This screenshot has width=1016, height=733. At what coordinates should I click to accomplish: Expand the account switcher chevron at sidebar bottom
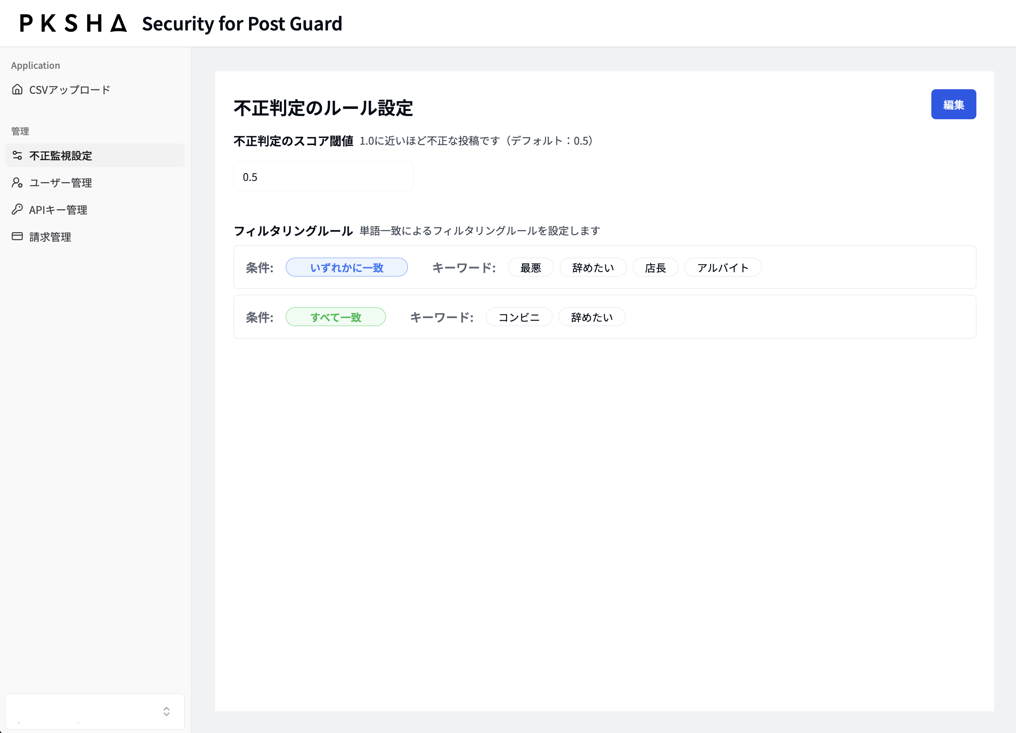(x=166, y=711)
